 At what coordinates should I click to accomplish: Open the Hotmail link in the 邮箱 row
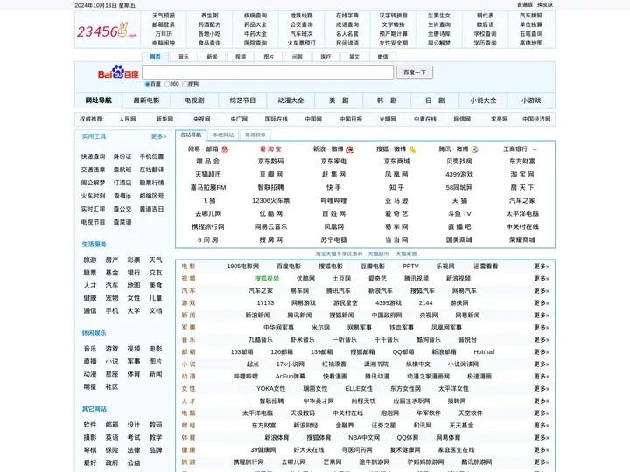pos(484,352)
